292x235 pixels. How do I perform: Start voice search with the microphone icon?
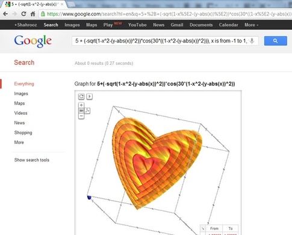pos(252,41)
